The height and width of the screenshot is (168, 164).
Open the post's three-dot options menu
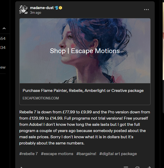146,10
